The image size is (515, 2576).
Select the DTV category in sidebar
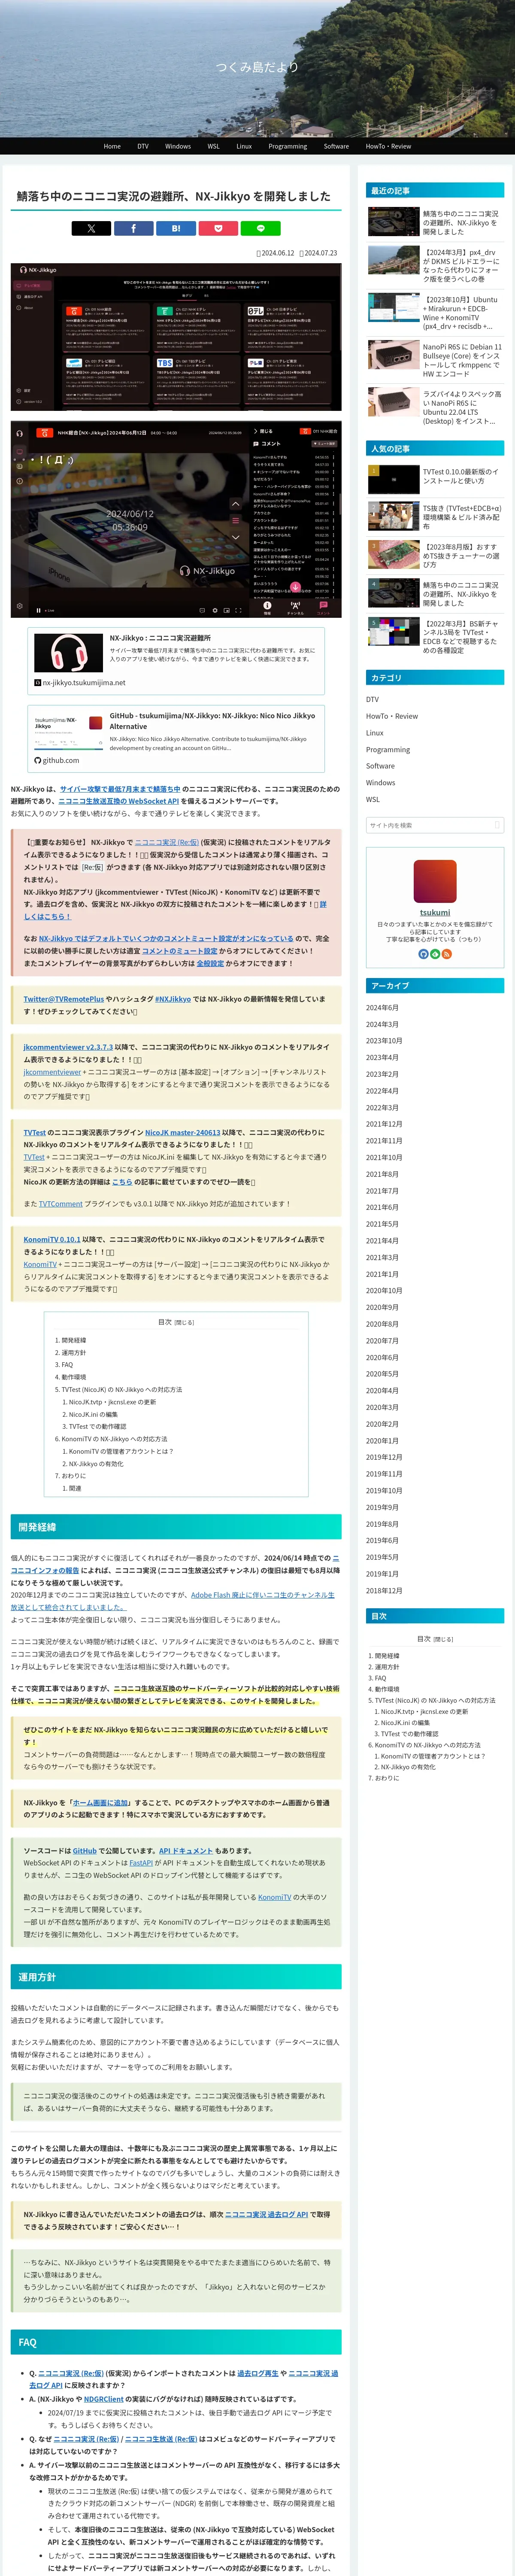[x=372, y=700]
